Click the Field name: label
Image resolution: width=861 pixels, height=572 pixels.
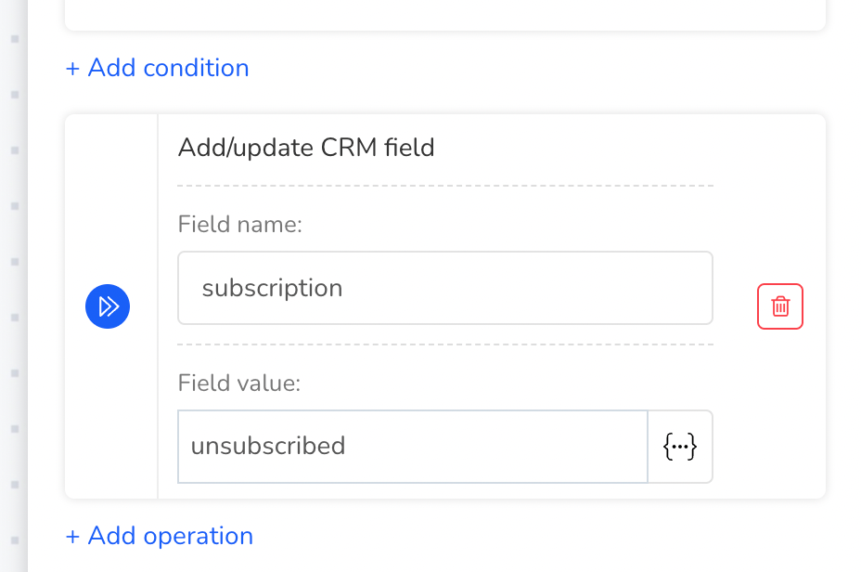point(240,224)
